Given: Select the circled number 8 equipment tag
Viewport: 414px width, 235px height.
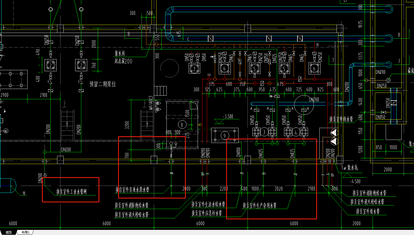Looking at the screenshot, I should [182, 125].
